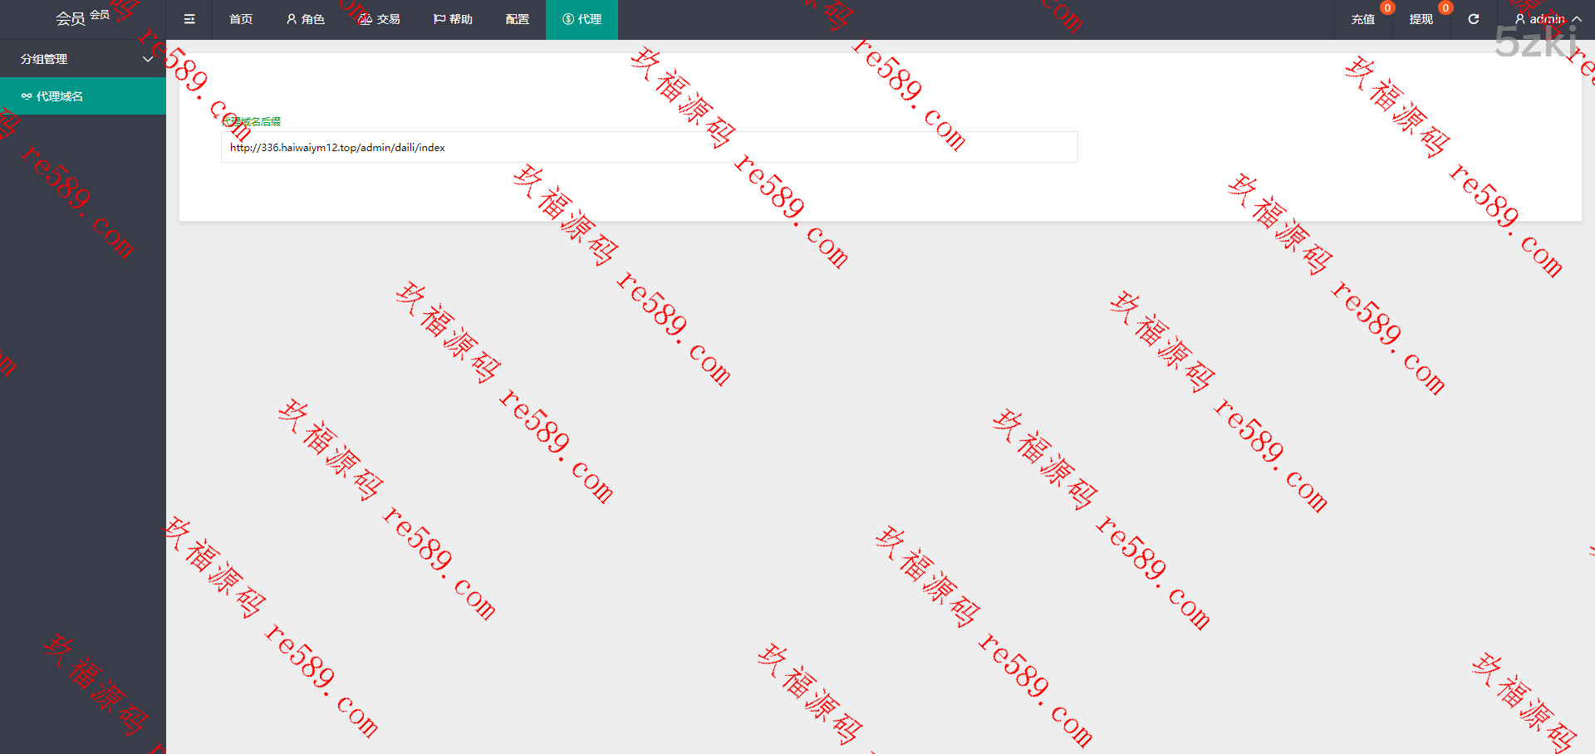Click the balance scale icon beside 交易
1595x754 pixels.
(365, 19)
